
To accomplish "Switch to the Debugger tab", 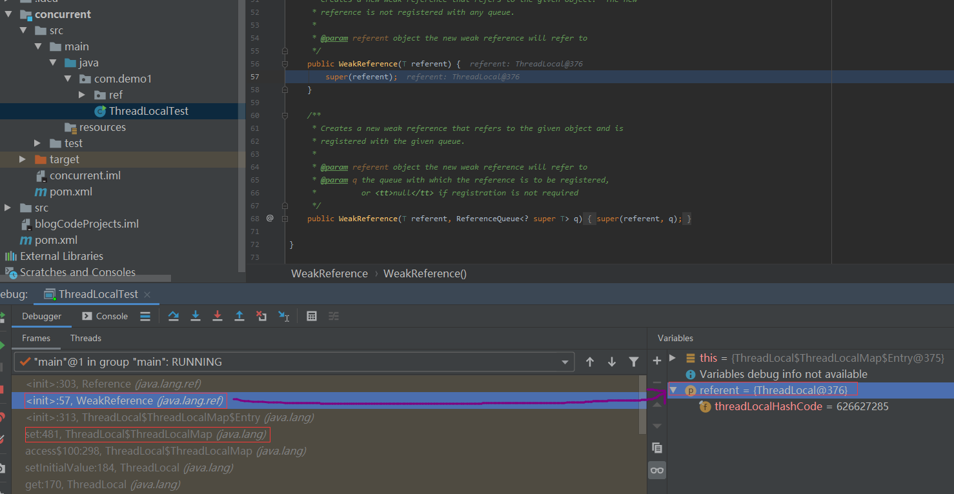I will pos(42,316).
